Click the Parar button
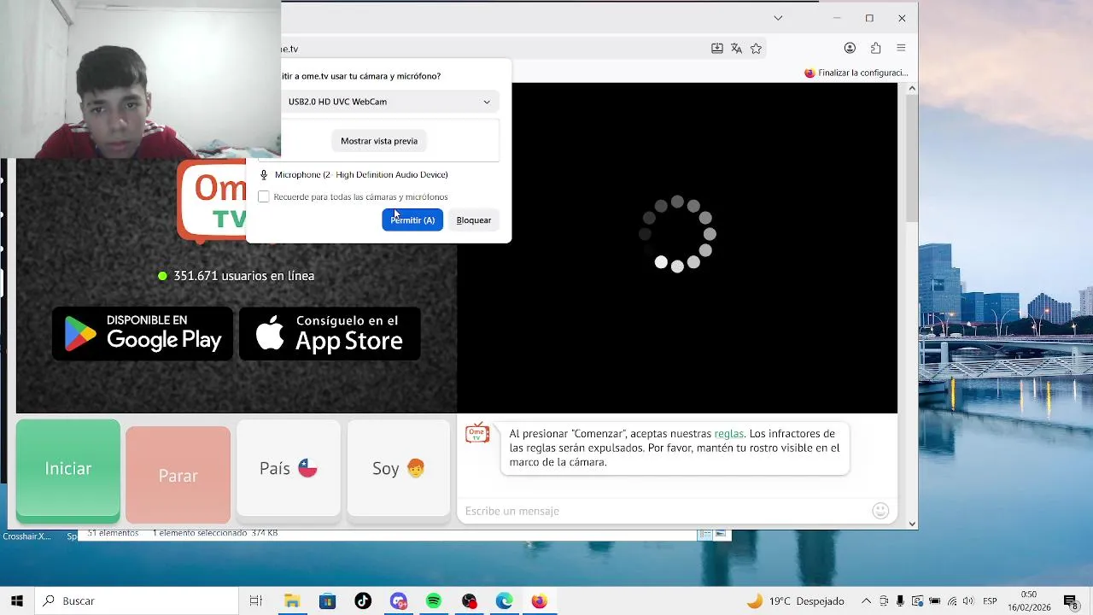Image resolution: width=1093 pixels, height=615 pixels. point(178,475)
